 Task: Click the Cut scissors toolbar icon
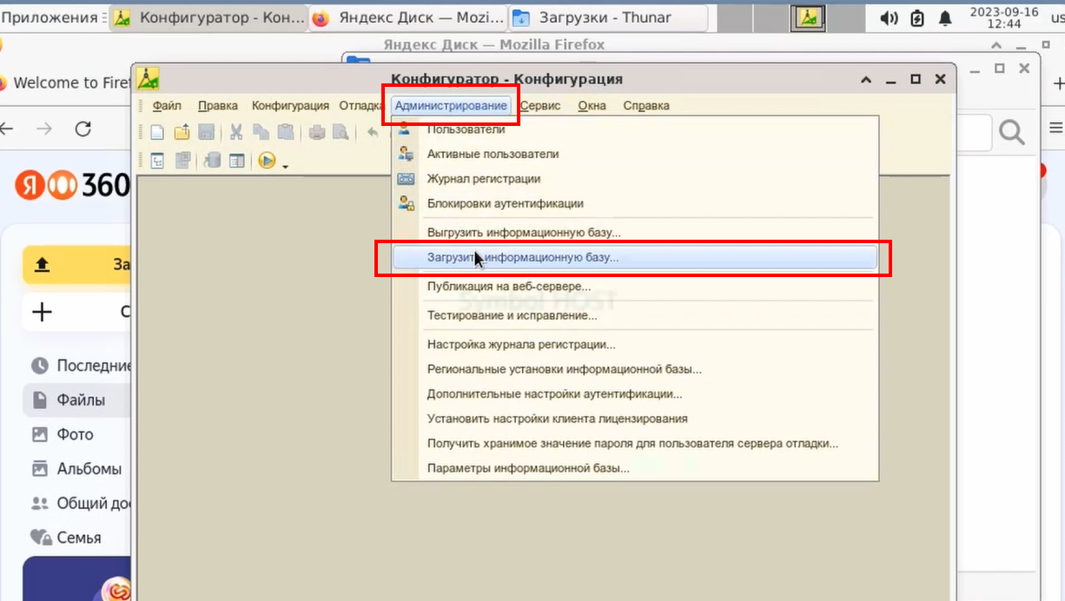[x=236, y=132]
